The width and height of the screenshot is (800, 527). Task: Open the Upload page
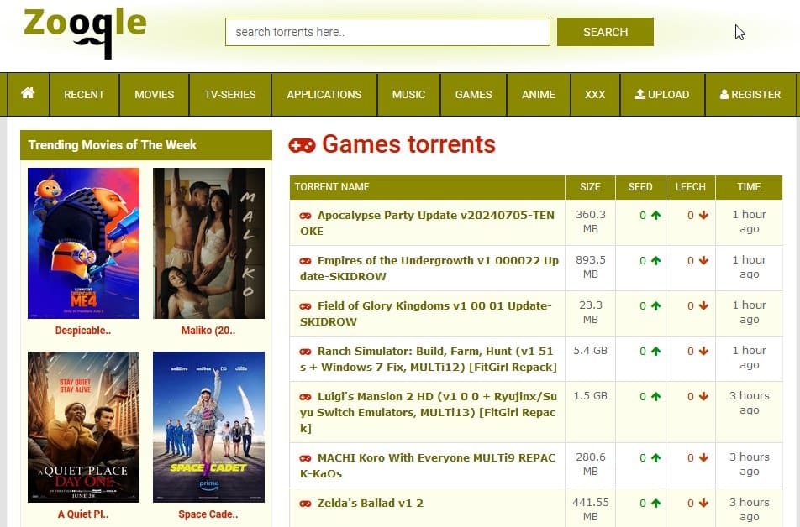(x=662, y=94)
